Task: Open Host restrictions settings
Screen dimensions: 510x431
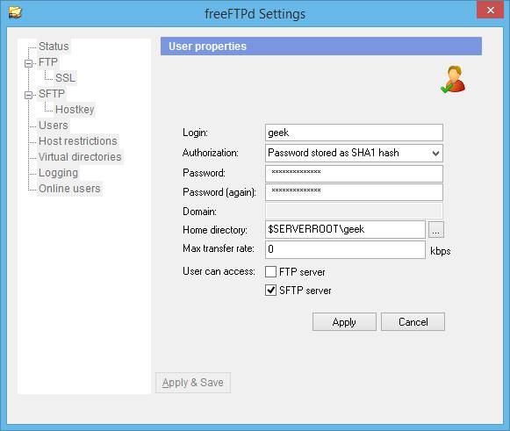Action: tap(78, 140)
